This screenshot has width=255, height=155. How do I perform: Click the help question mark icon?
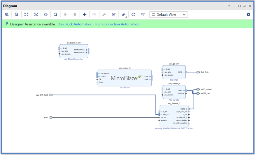(229, 6)
